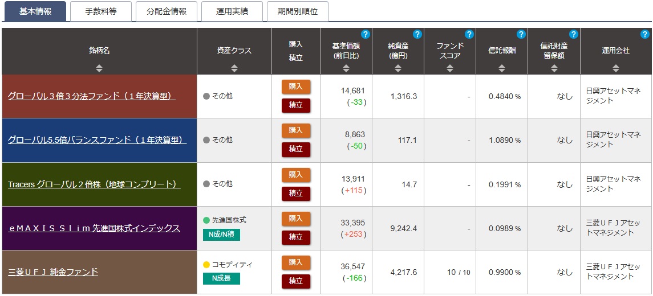Open グローバル5.5倍バランスファンド fund link
653x296 pixels.
(x=97, y=140)
